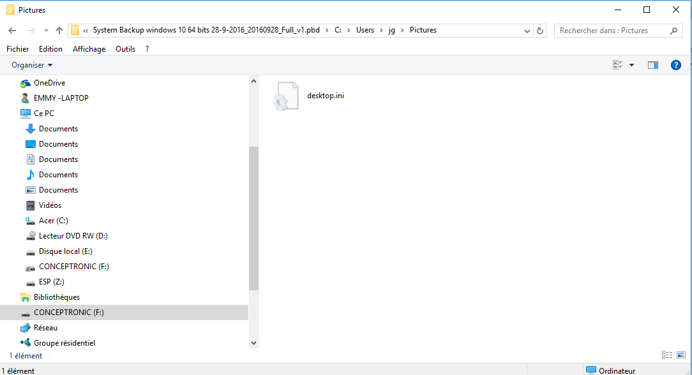Open Documents with the music note icon

tap(58, 175)
